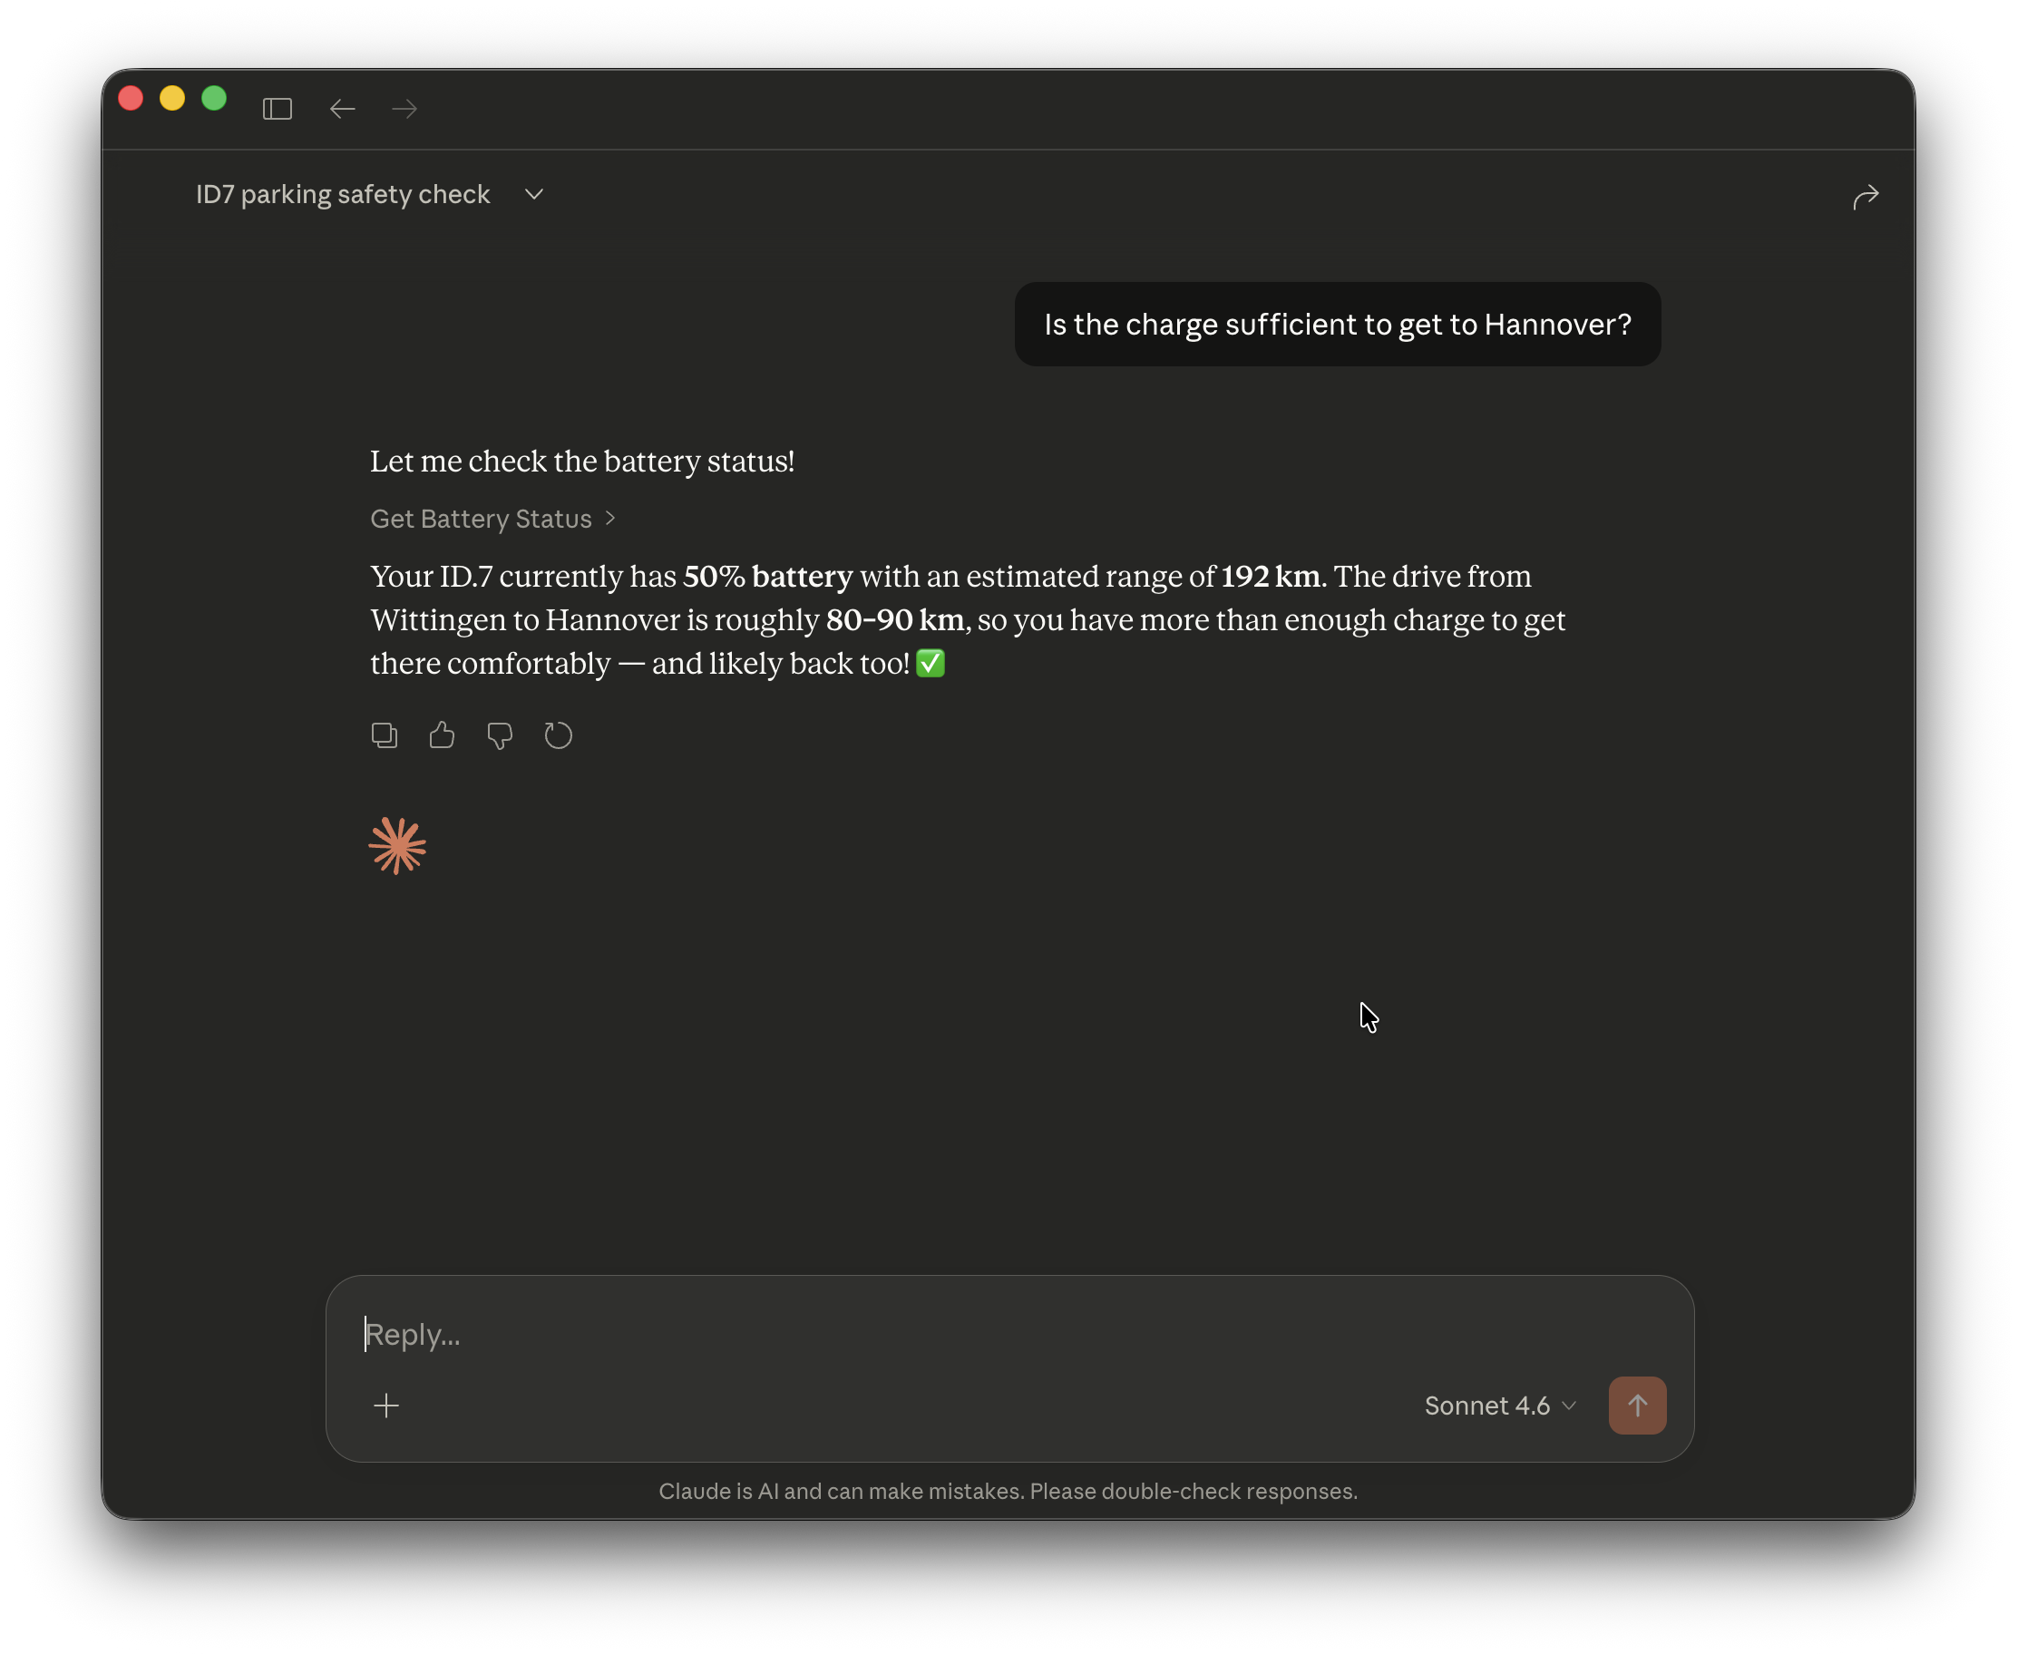Give the response a thumbs down
The width and height of the screenshot is (2017, 1654).
pos(501,735)
